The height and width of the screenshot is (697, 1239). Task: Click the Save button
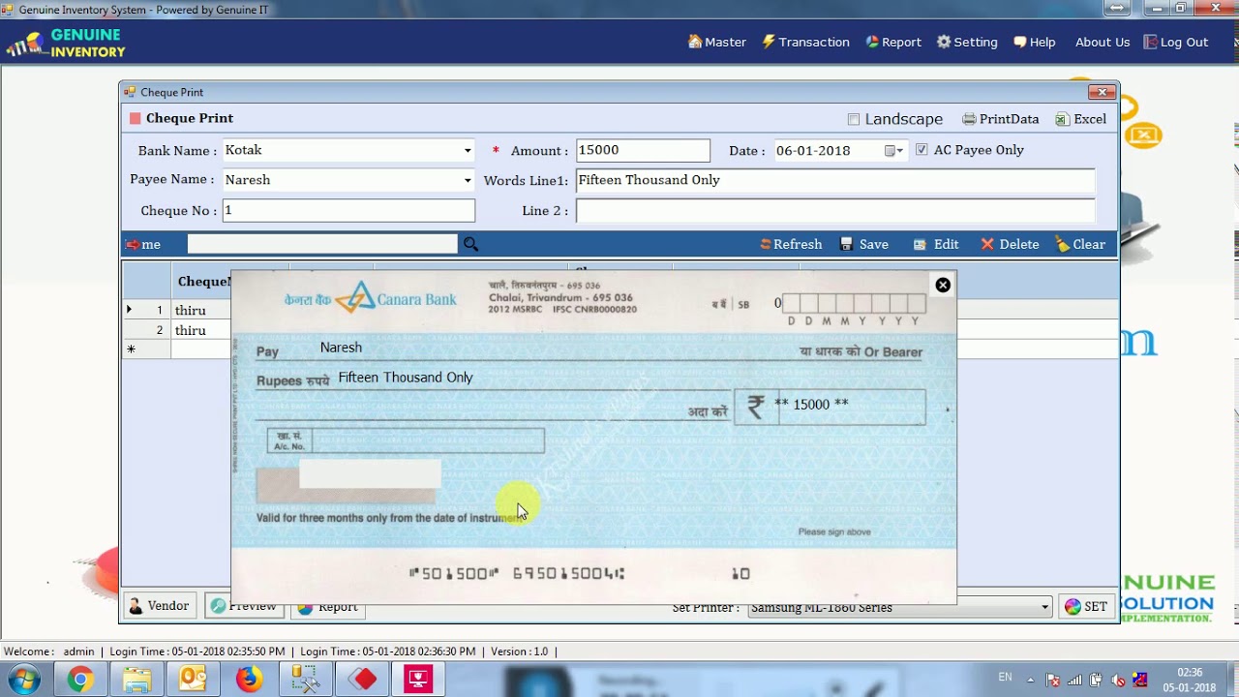tap(864, 244)
